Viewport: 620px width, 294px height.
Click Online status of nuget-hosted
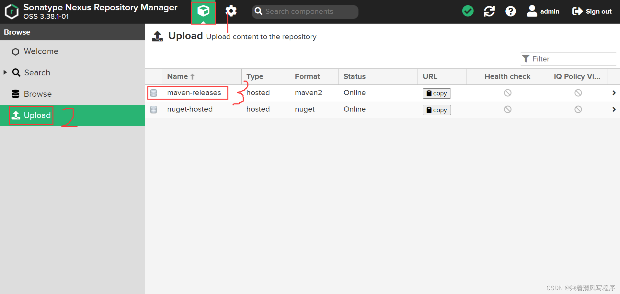point(355,109)
